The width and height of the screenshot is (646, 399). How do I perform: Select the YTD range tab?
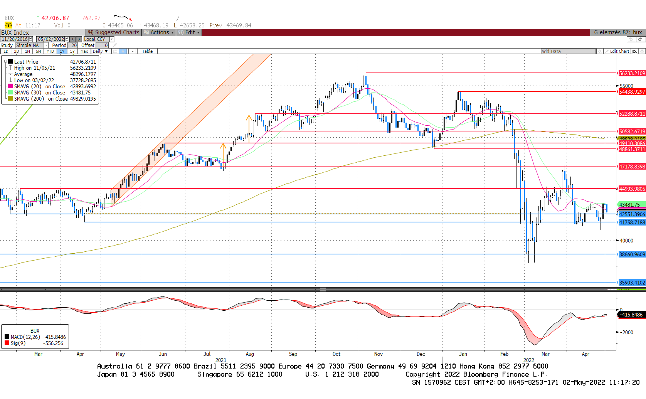pyautogui.click(x=50, y=51)
